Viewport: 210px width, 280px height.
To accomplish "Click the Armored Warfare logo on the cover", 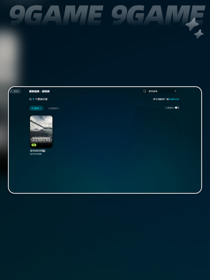I will (41, 139).
